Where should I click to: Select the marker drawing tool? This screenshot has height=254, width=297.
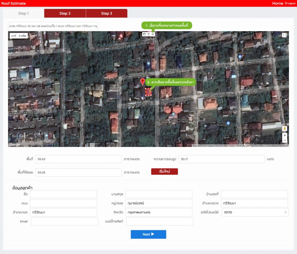(148, 34)
